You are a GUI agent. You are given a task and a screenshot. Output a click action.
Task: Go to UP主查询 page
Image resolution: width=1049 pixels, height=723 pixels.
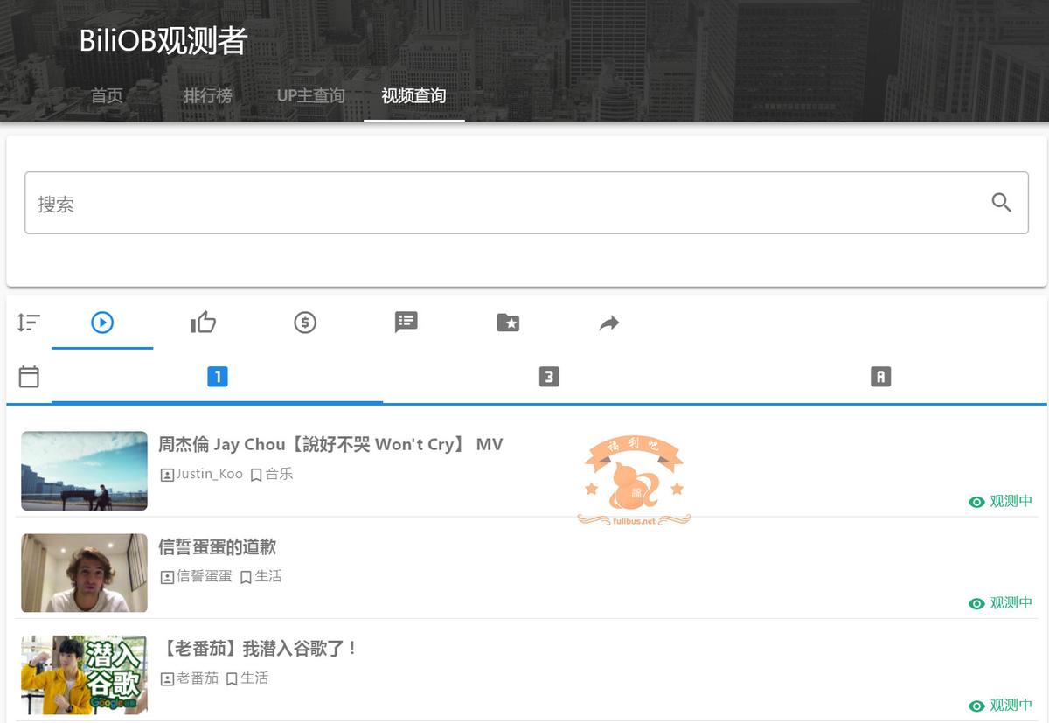311,96
